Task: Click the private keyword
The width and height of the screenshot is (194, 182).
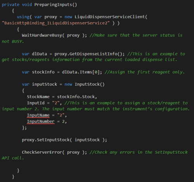Action: pyautogui.click(x=10, y=5)
